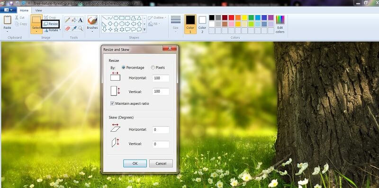Select the Color 1 box
Image resolution: width=379 pixels, height=188 pixels.
pyautogui.click(x=190, y=24)
